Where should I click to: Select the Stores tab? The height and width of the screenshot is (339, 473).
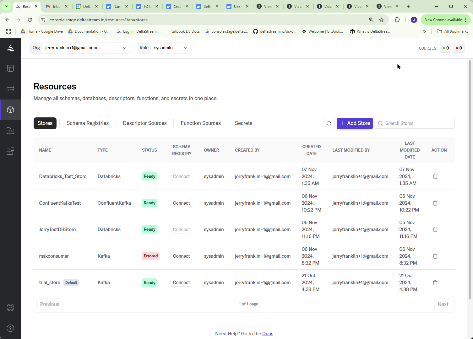45,123
